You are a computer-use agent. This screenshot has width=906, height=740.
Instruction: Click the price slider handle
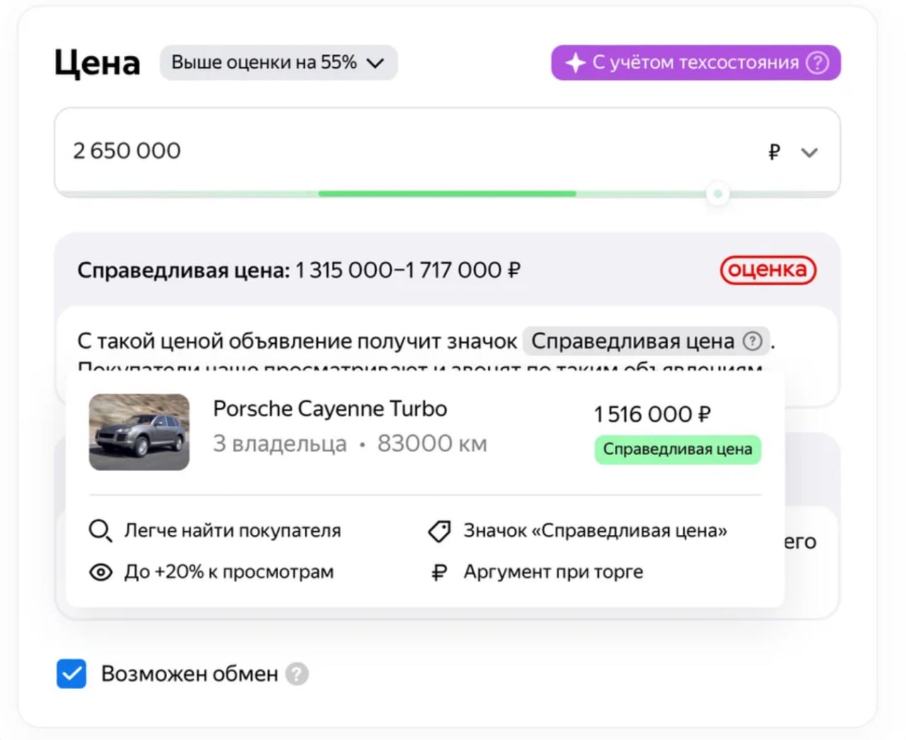[718, 194]
